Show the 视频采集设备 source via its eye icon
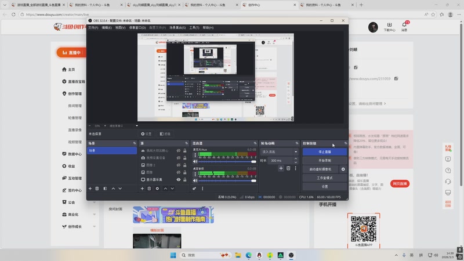Screen dimensions: 464x261 tap(179, 158)
